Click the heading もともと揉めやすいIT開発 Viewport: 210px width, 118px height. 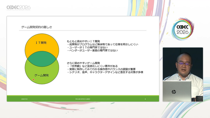(x=83, y=41)
